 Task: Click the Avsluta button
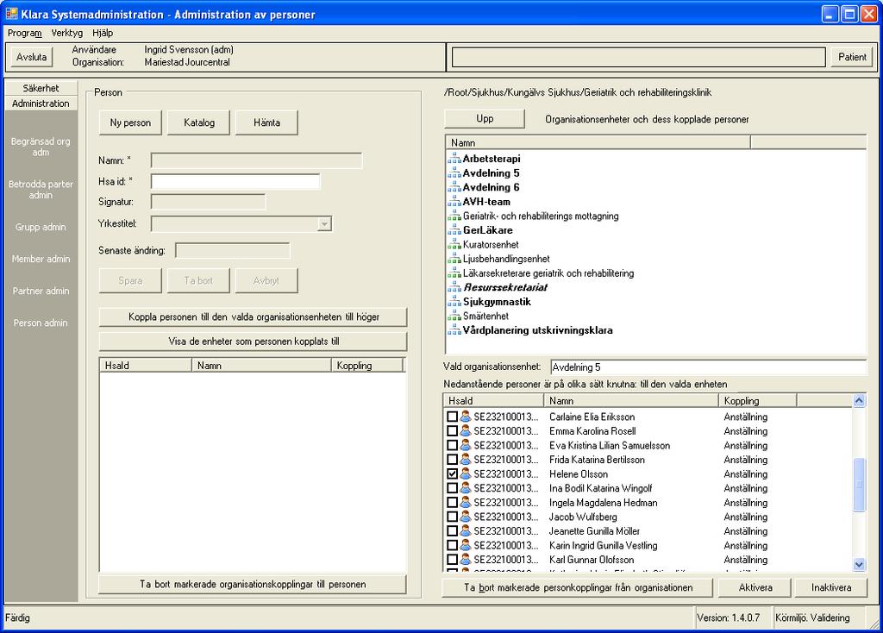[32, 57]
